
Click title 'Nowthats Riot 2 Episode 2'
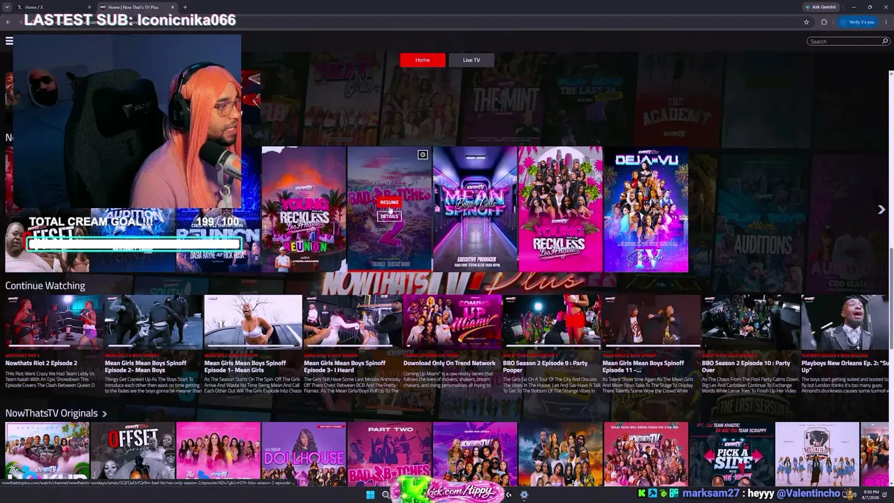(41, 363)
